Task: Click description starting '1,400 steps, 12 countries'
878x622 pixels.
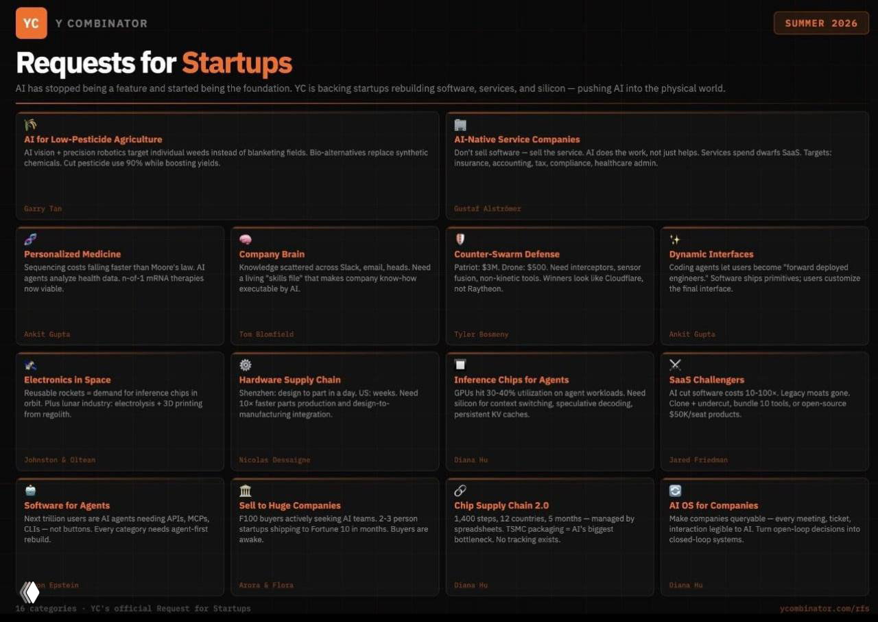Action: [x=544, y=529]
